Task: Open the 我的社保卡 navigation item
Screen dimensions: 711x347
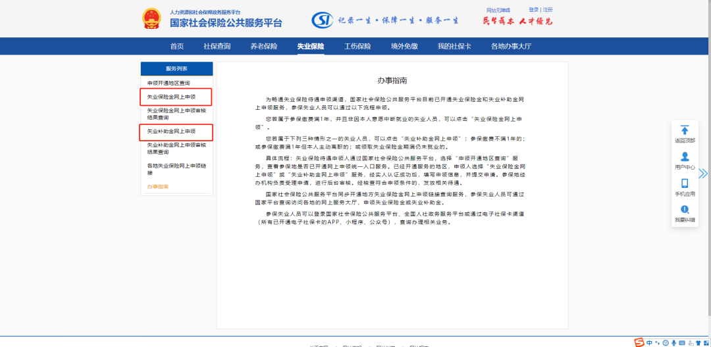Action: click(454, 46)
